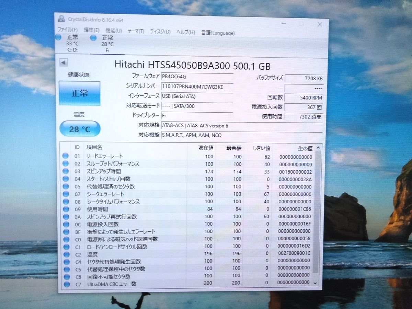Click the status dot next to 使用時間

pos(66,209)
